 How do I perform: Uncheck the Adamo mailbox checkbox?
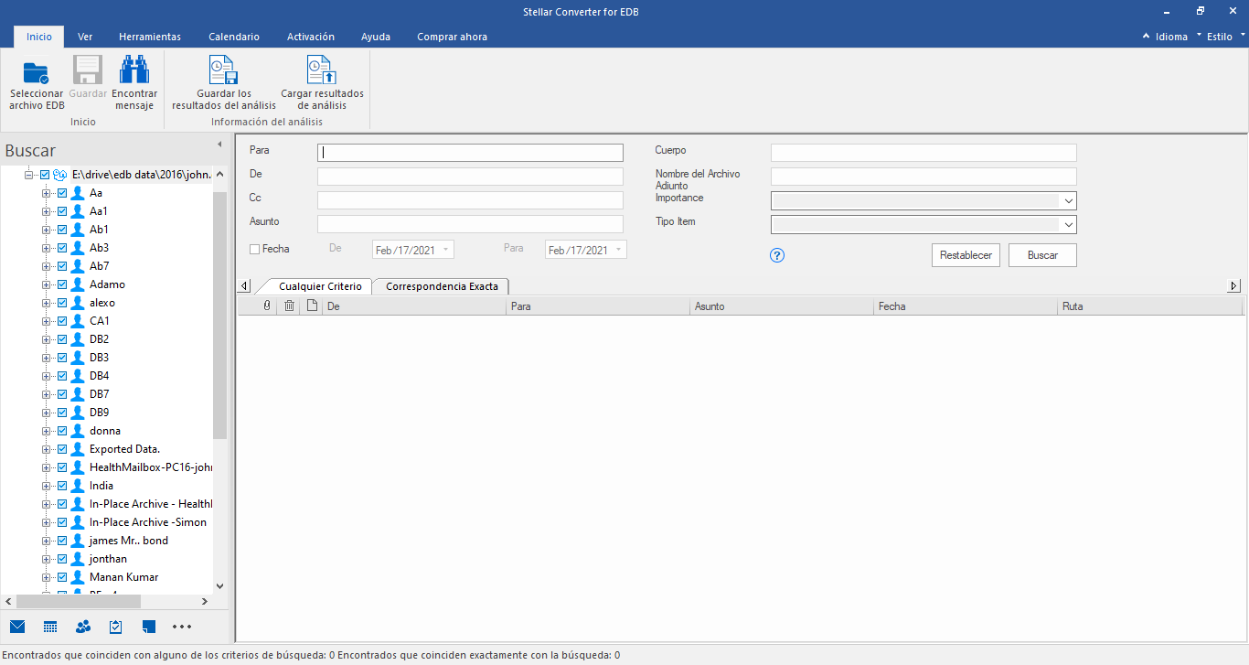point(62,284)
